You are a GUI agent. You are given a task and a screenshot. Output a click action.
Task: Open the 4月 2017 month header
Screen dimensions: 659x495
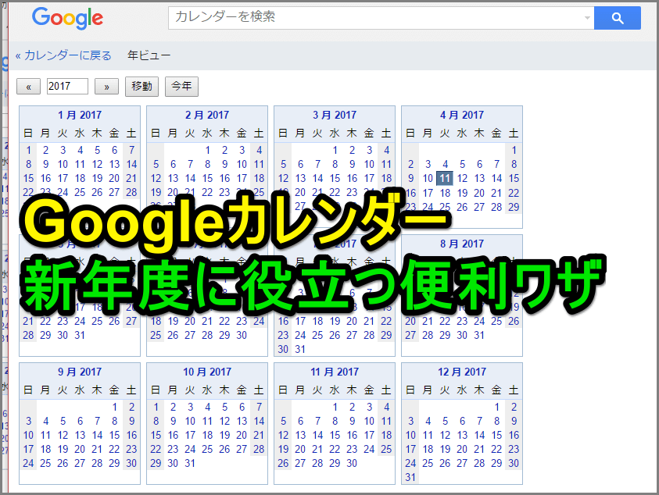(x=462, y=115)
